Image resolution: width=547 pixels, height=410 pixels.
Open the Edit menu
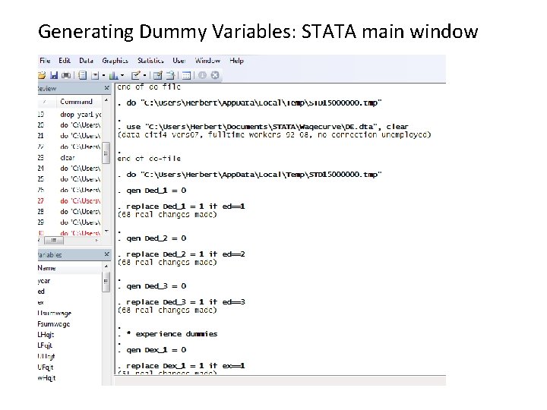[x=65, y=61]
